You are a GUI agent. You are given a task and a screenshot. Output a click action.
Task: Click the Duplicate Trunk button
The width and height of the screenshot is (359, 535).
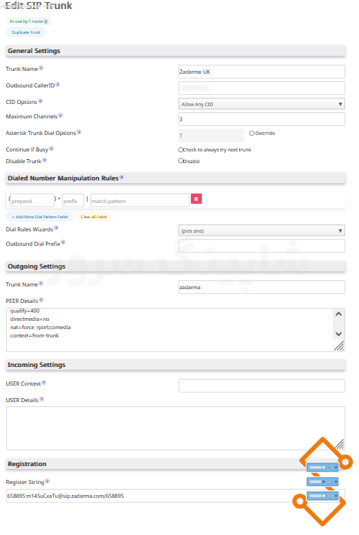click(x=26, y=32)
